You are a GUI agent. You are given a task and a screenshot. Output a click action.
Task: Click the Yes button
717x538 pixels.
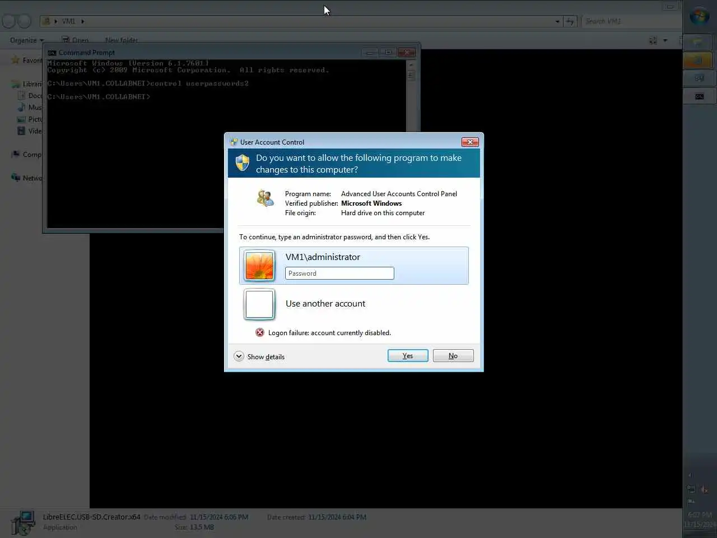click(x=408, y=356)
